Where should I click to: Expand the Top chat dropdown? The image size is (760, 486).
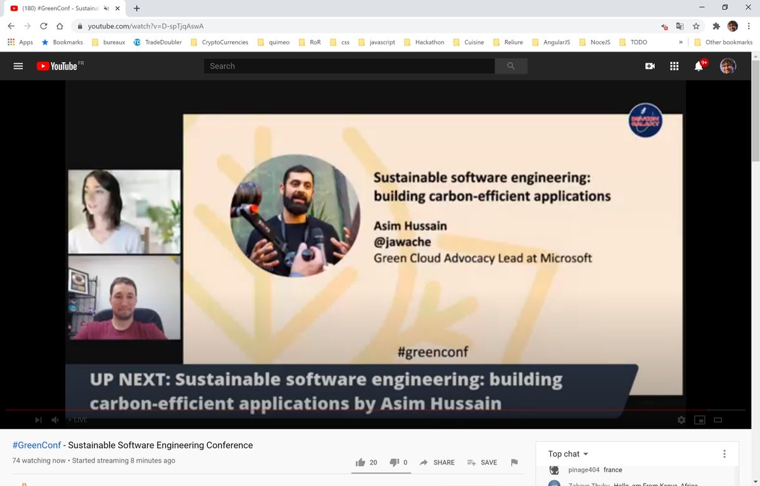click(x=568, y=454)
